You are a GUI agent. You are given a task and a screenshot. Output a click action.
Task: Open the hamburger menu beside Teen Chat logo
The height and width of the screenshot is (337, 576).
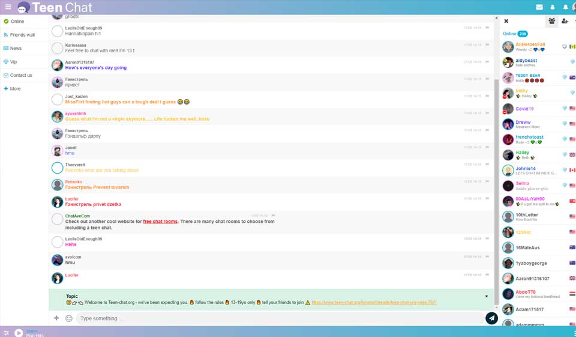click(x=8, y=7)
